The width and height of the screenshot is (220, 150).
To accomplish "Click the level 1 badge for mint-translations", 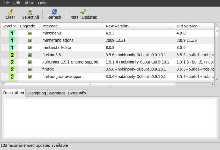I will point(12,41).
